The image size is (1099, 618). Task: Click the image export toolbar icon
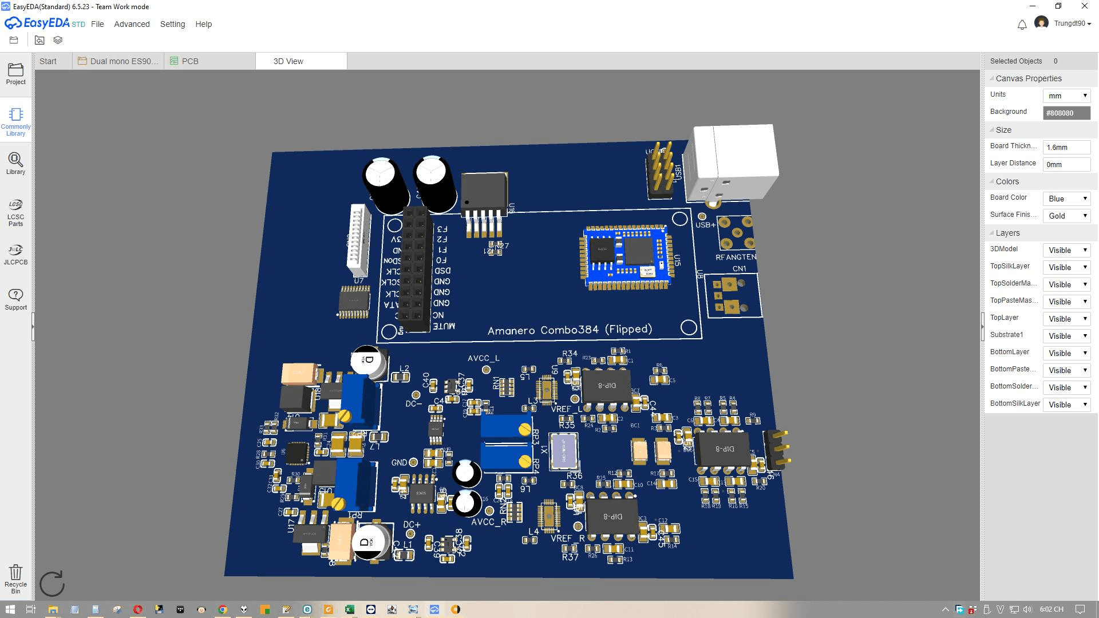tap(39, 40)
